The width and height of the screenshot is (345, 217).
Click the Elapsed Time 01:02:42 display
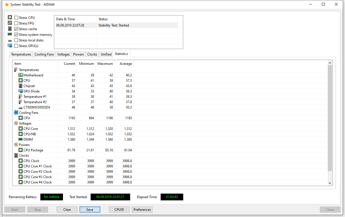(172, 197)
